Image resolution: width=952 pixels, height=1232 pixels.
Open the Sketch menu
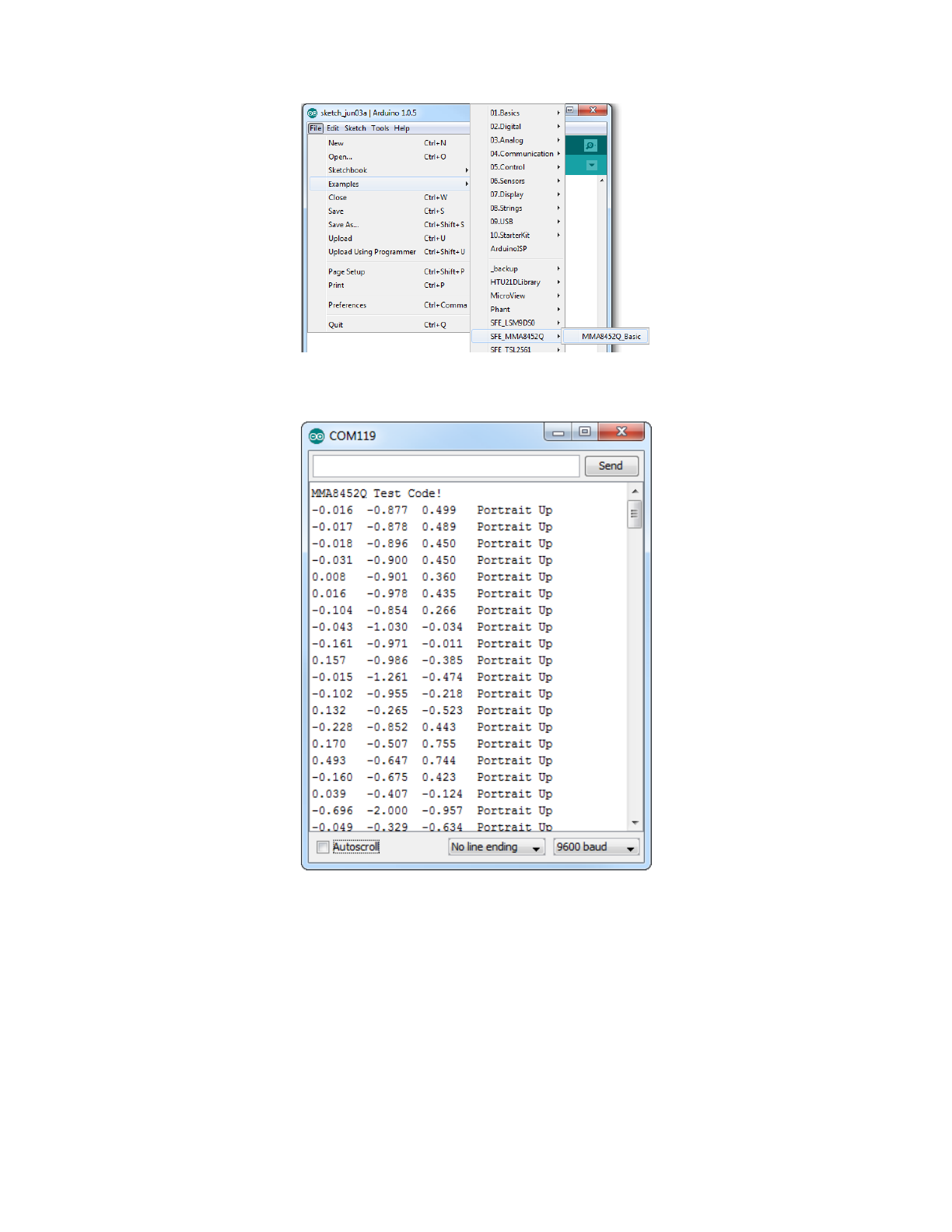[x=355, y=128]
